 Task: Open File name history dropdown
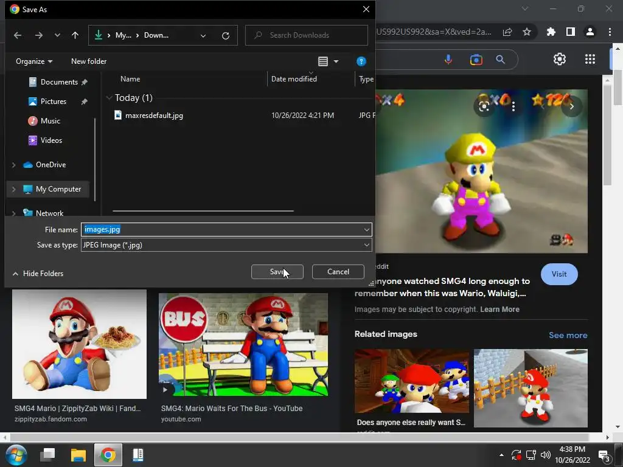click(366, 229)
